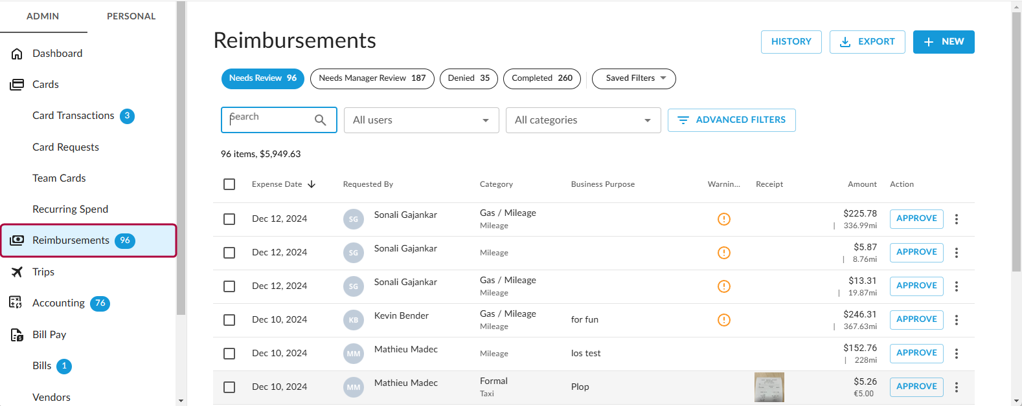Open more options for $225.78 row
Viewport: 1022px width, 406px height.
pyautogui.click(x=957, y=219)
